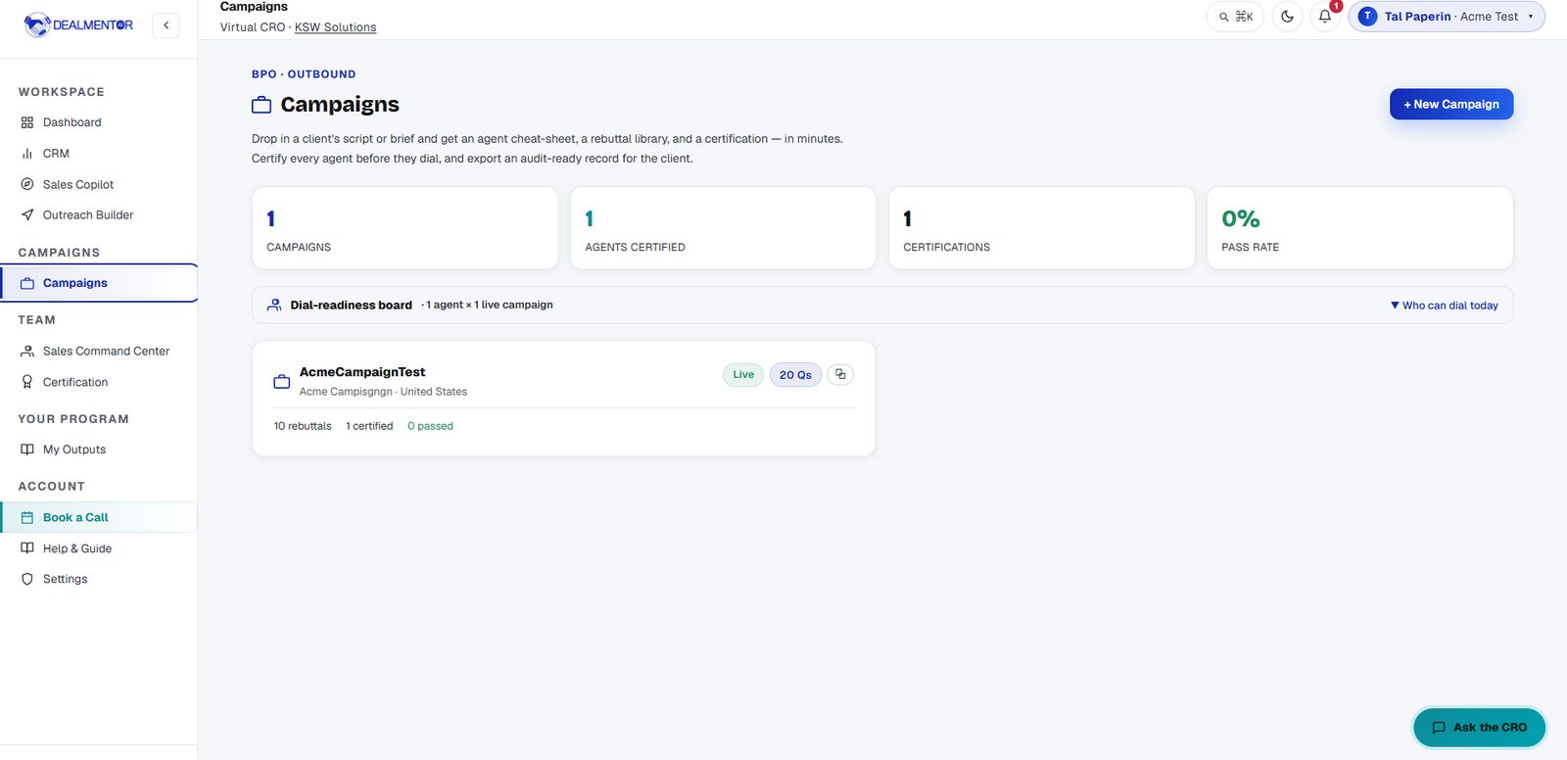Image resolution: width=1567 pixels, height=760 pixels.
Task: Create a New Campaign
Action: pyautogui.click(x=1451, y=104)
